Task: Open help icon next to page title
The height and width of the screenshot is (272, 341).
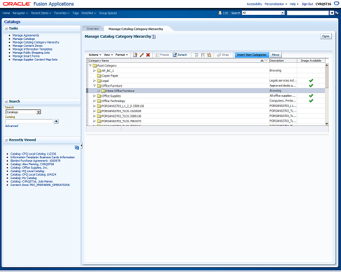Action: pyautogui.click(x=154, y=37)
